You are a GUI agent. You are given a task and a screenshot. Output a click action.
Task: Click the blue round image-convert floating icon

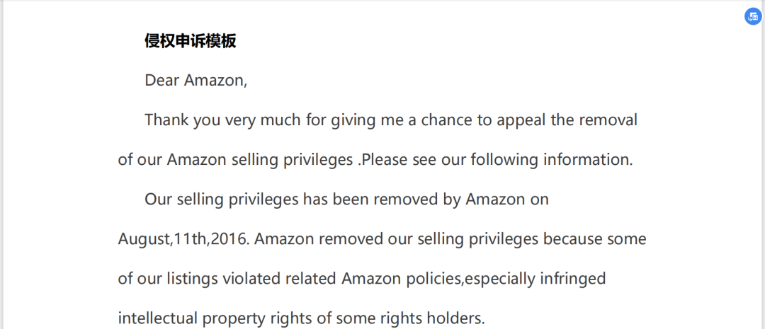(x=753, y=16)
